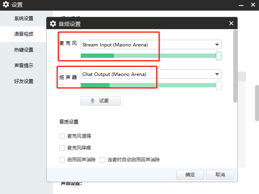Expand the microphone Stream Input dropdown

click(217, 45)
